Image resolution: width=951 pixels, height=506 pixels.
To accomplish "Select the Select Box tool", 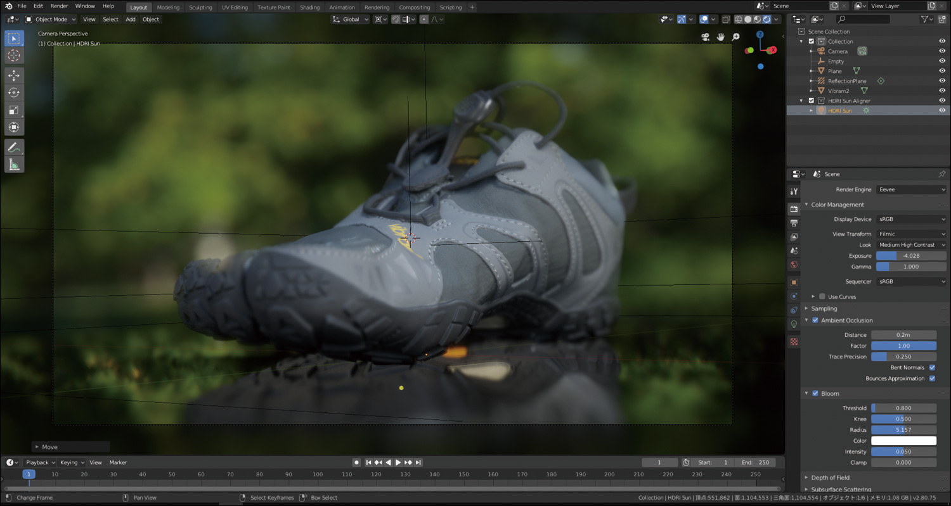I will click(x=14, y=39).
